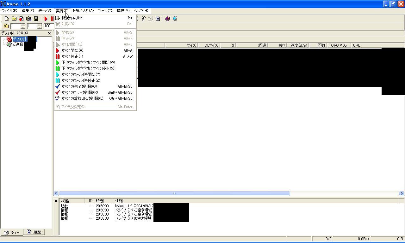Sort by the 回数 column header
The height and width of the screenshot is (243, 405).
(x=318, y=45)
